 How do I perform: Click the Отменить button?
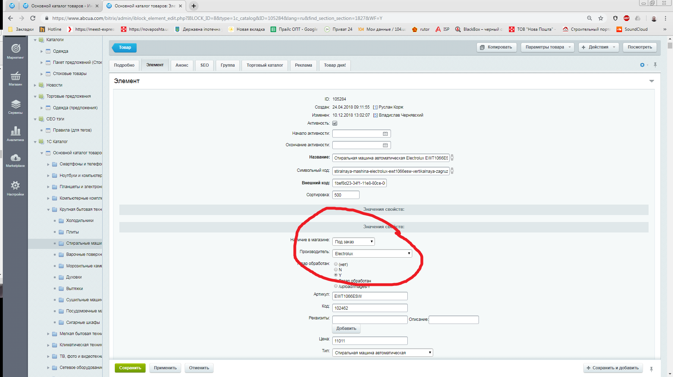199,368
